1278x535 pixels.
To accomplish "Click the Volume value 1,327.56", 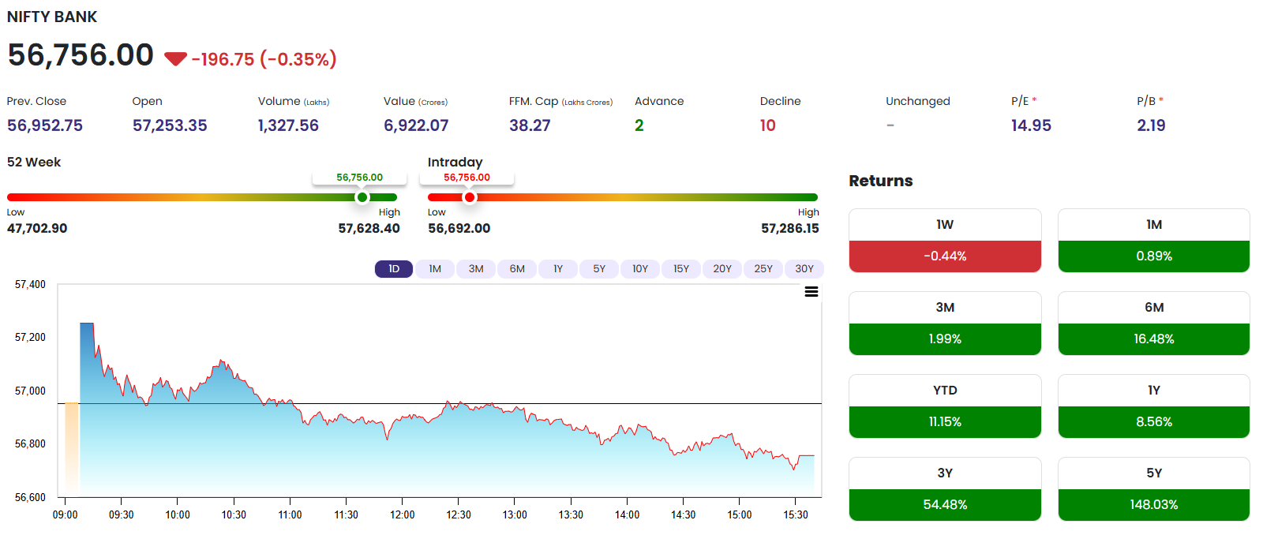I will coord(288,125).
